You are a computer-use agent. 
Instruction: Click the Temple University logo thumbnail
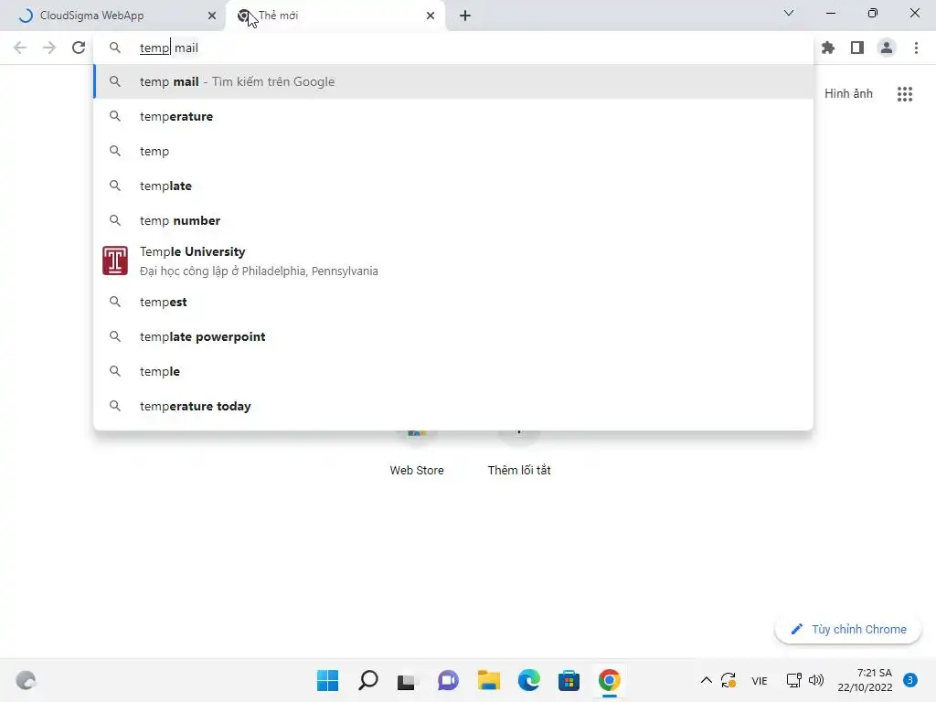[114, 261]
